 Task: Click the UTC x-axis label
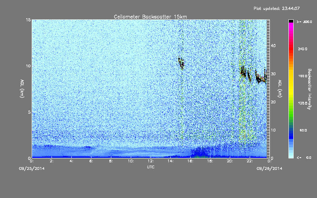click(x=151, y=167)
